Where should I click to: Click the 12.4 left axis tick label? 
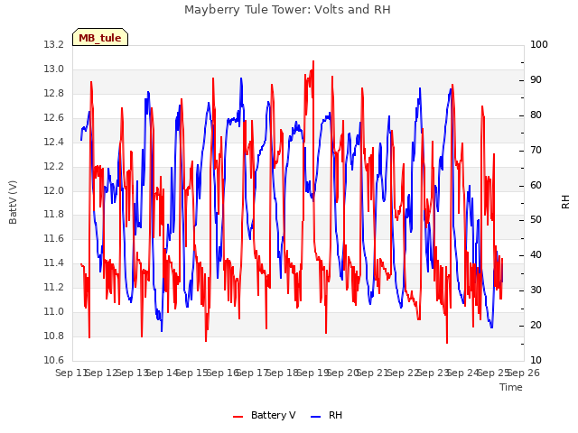(x=54, y=143)
